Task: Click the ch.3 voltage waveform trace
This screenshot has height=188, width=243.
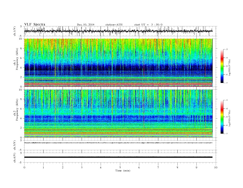Action: click(x=118, y=143)
